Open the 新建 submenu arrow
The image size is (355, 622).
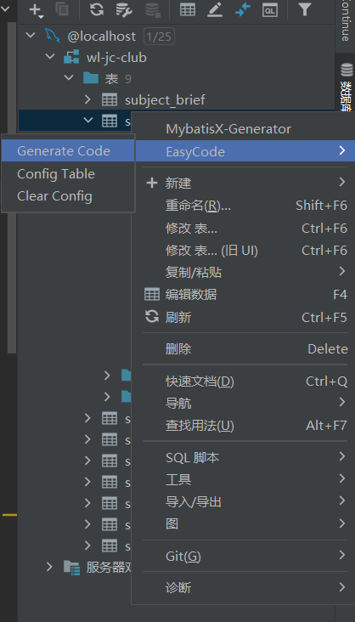click(x=342, y=182)
